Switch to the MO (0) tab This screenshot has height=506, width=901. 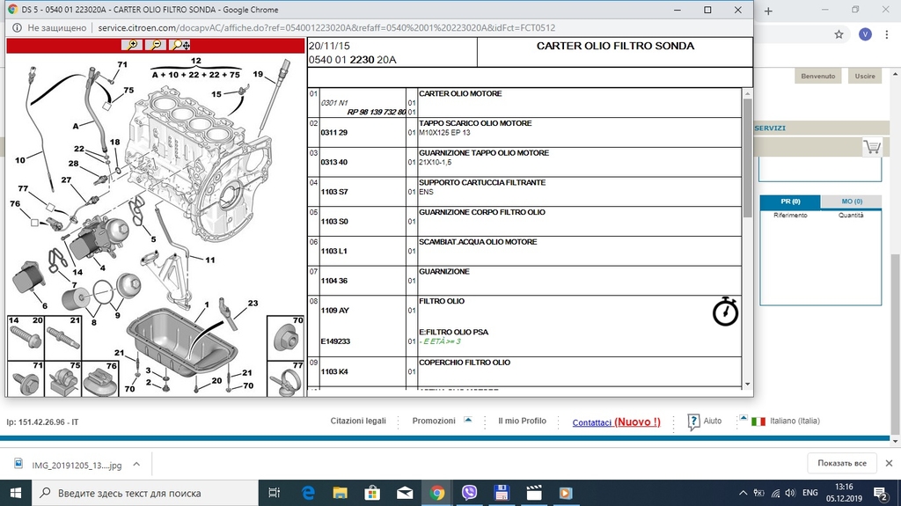point(852,202)
